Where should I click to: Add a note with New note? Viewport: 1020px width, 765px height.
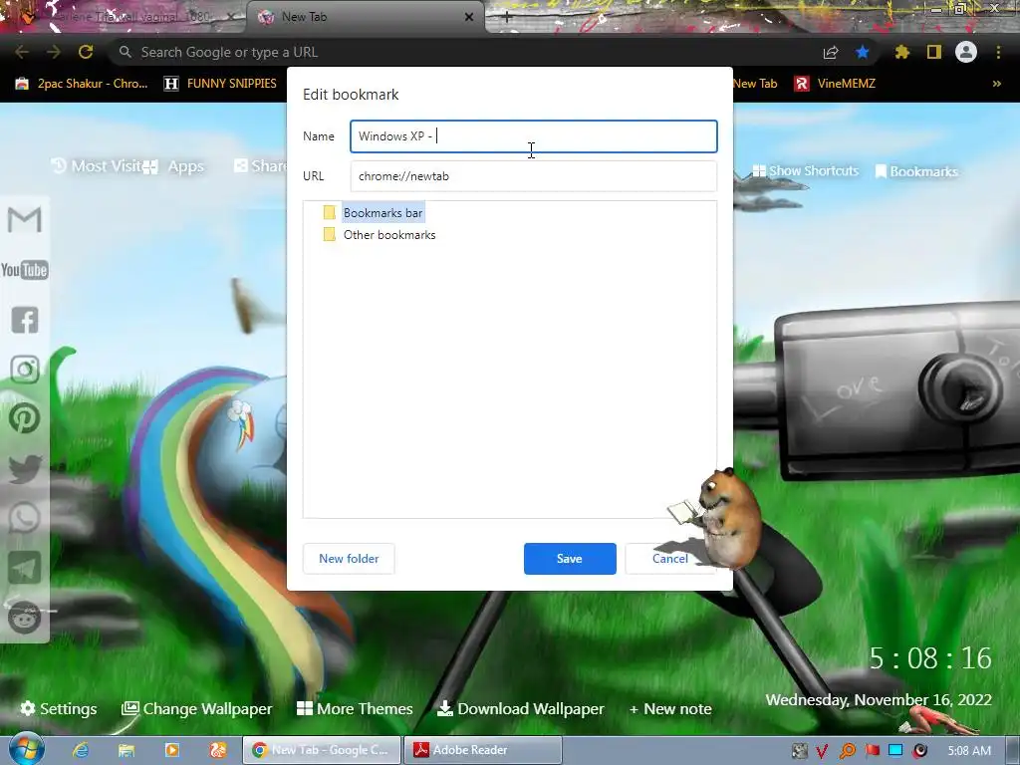[670, 708]
